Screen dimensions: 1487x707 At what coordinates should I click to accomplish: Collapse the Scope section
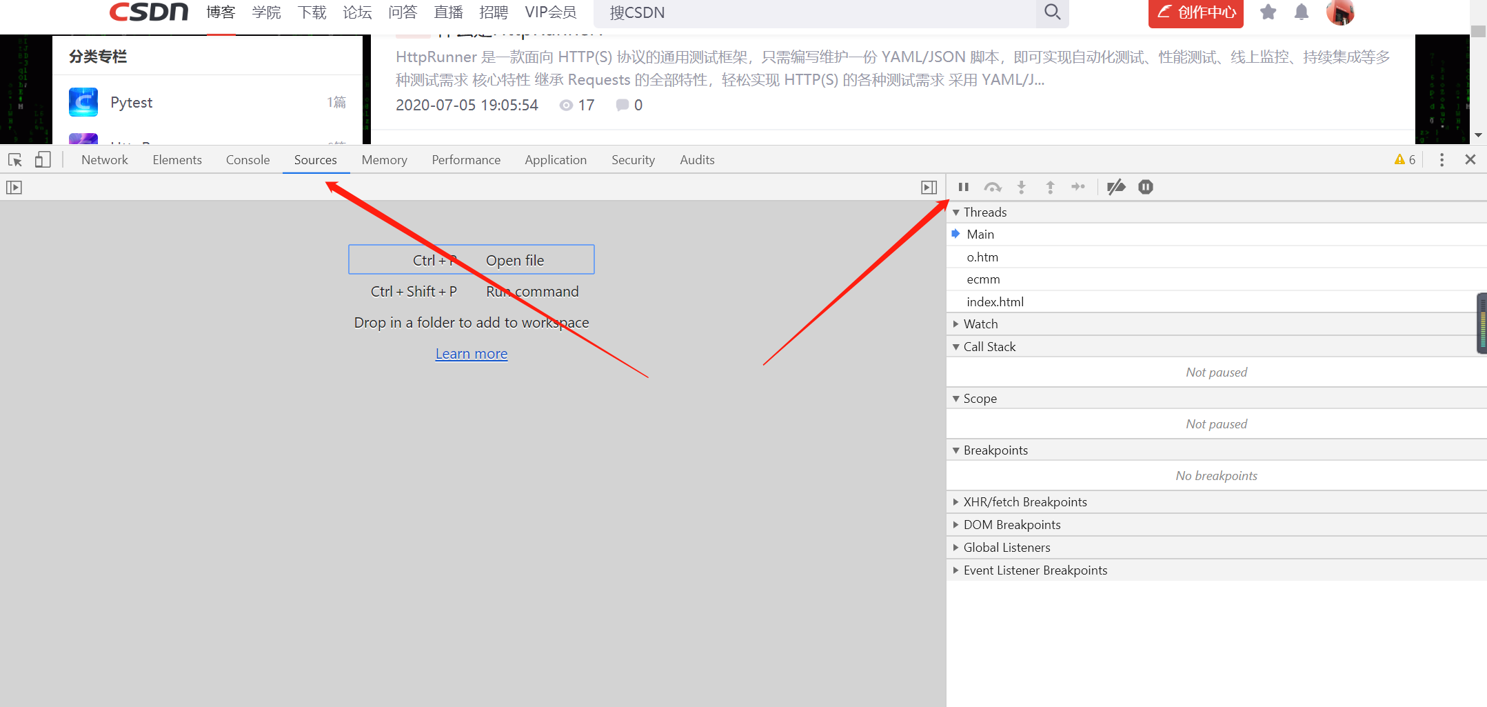pyautogui.click(x=956, y=399)
